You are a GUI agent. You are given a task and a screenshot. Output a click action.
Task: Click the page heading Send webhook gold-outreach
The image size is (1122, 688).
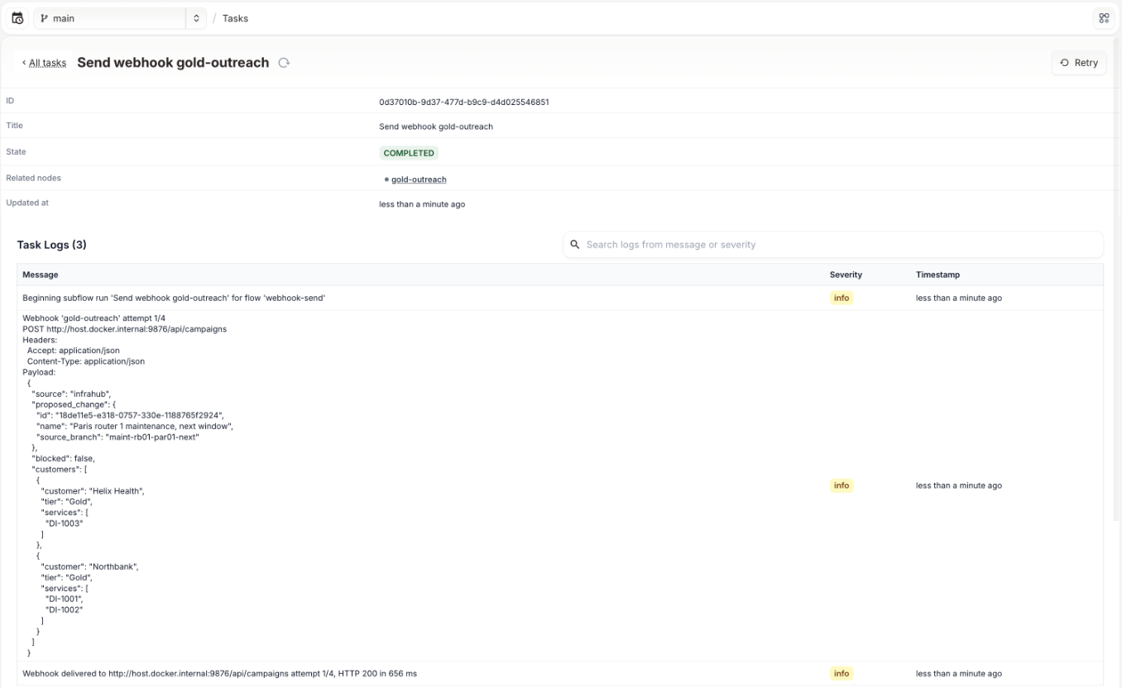click(173, 63)
